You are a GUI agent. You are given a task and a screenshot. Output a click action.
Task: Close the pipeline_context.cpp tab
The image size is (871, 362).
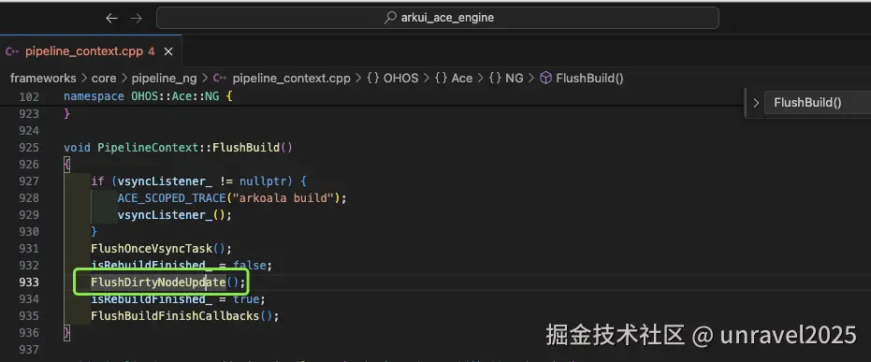[168, 51]
